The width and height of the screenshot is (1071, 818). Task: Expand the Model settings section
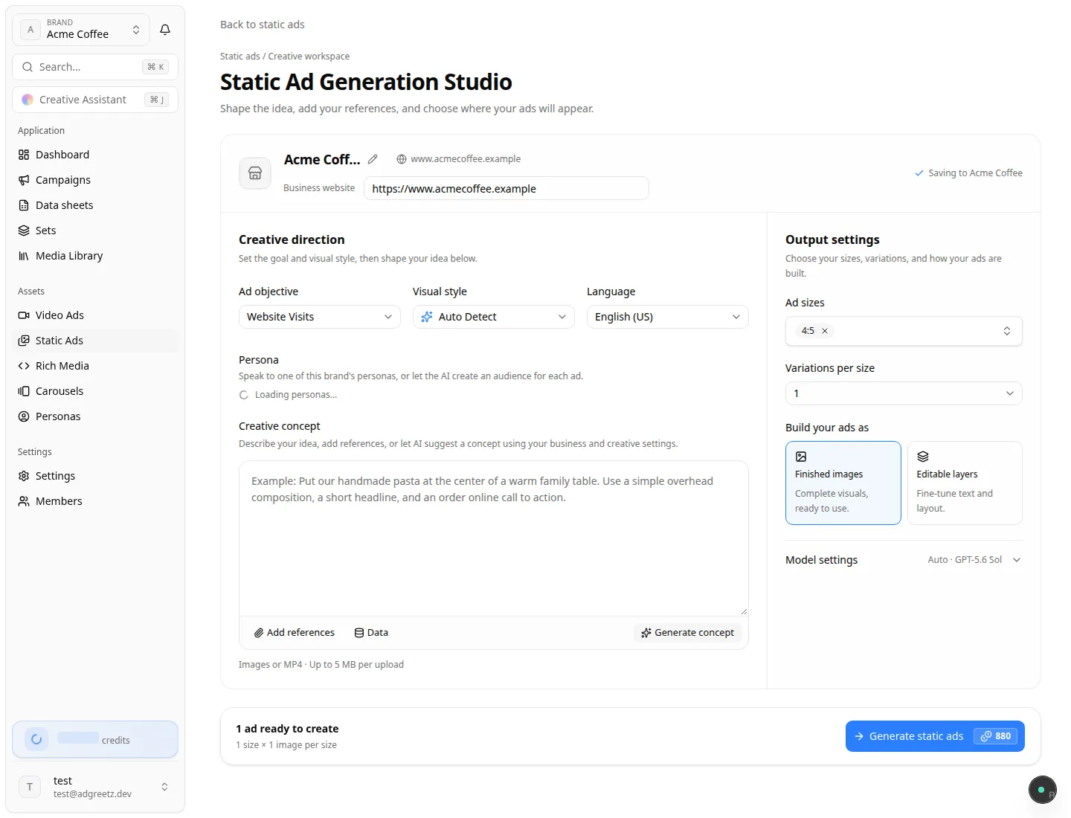904,560
